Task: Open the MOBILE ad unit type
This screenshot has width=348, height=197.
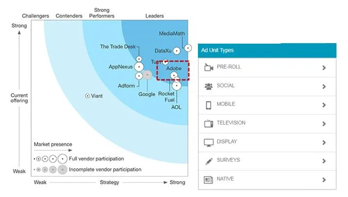Action: click(267, 105)
